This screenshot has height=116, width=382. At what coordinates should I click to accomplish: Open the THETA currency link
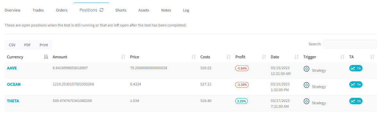coord(13,101)
